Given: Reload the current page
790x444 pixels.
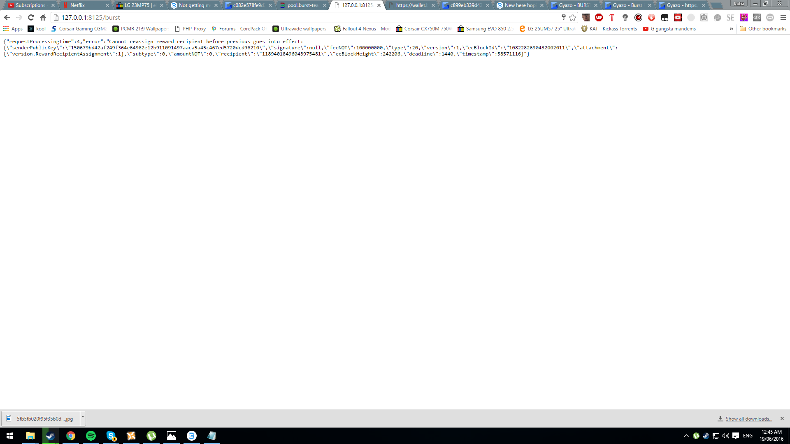Looking at the screenshot, I should [31, 18].
